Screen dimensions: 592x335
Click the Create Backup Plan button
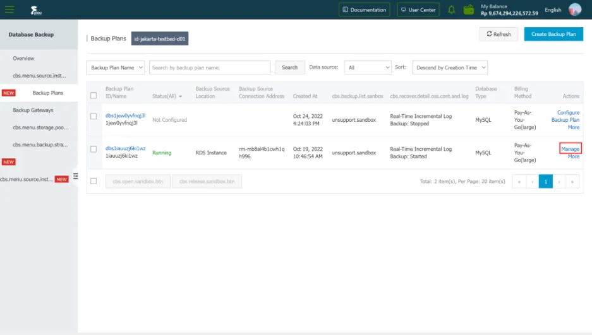[553, 34]
